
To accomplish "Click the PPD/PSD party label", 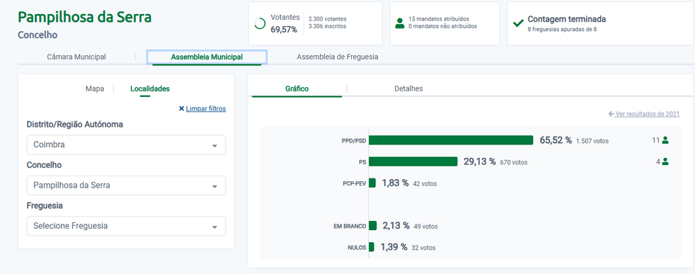I will pos(354,141).
